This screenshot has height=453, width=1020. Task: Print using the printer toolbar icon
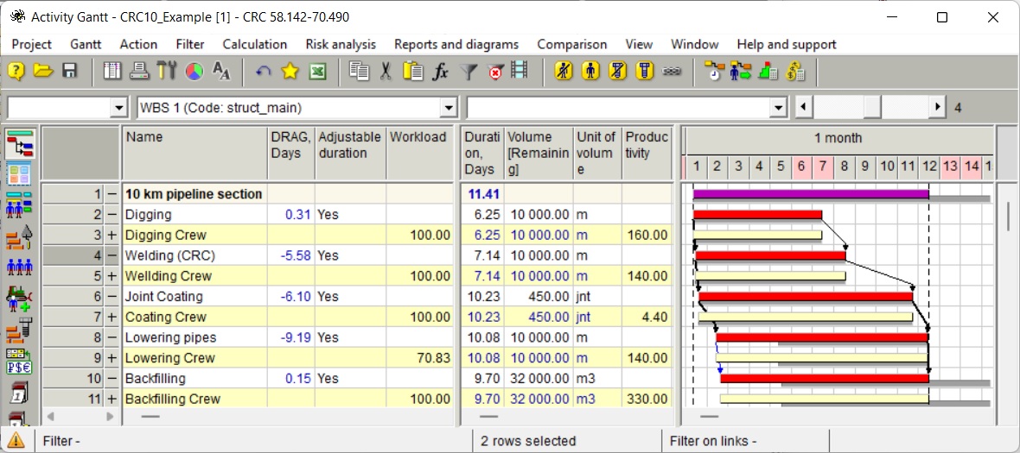[x=139, y=72]
